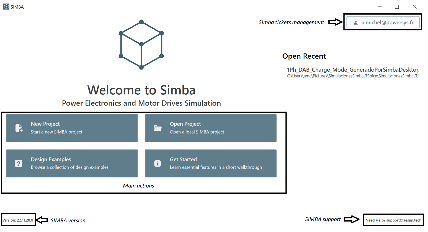Click the Get Started info icon
428x232 pixels.
pyautogui.click(x=157, y=164)
